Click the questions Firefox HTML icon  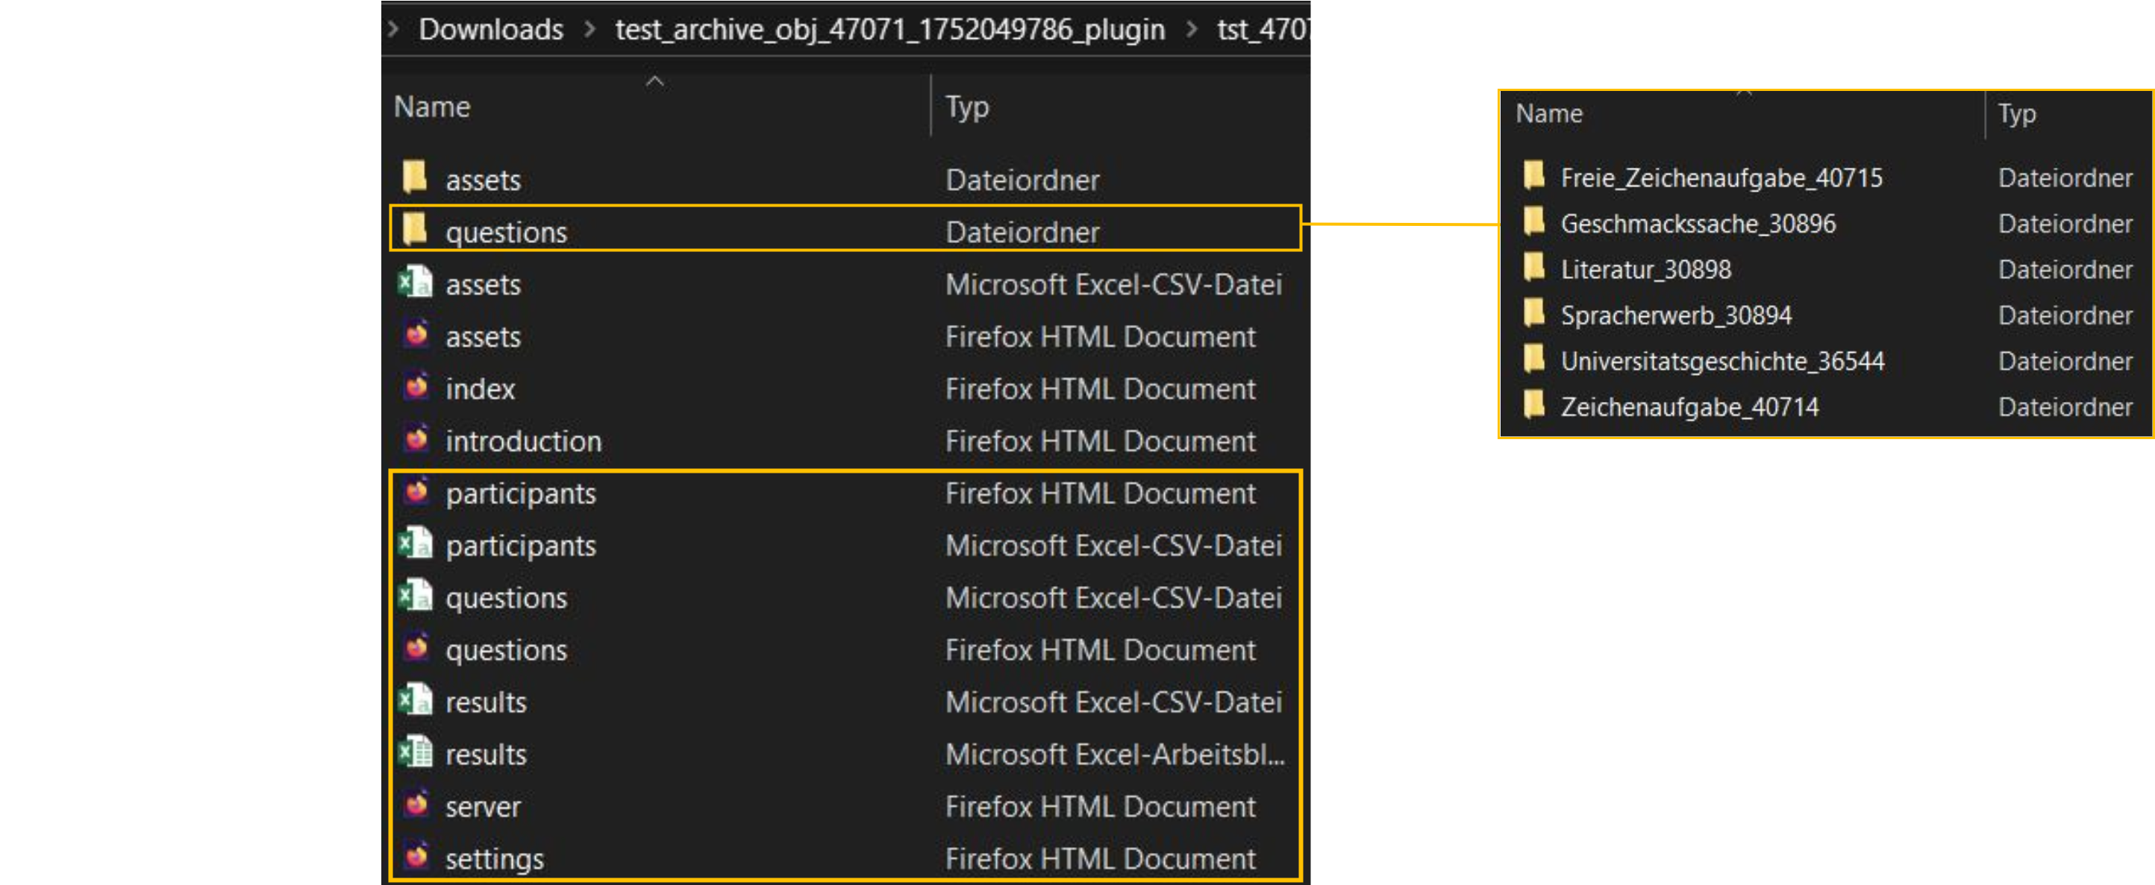[x=416, y=648]
